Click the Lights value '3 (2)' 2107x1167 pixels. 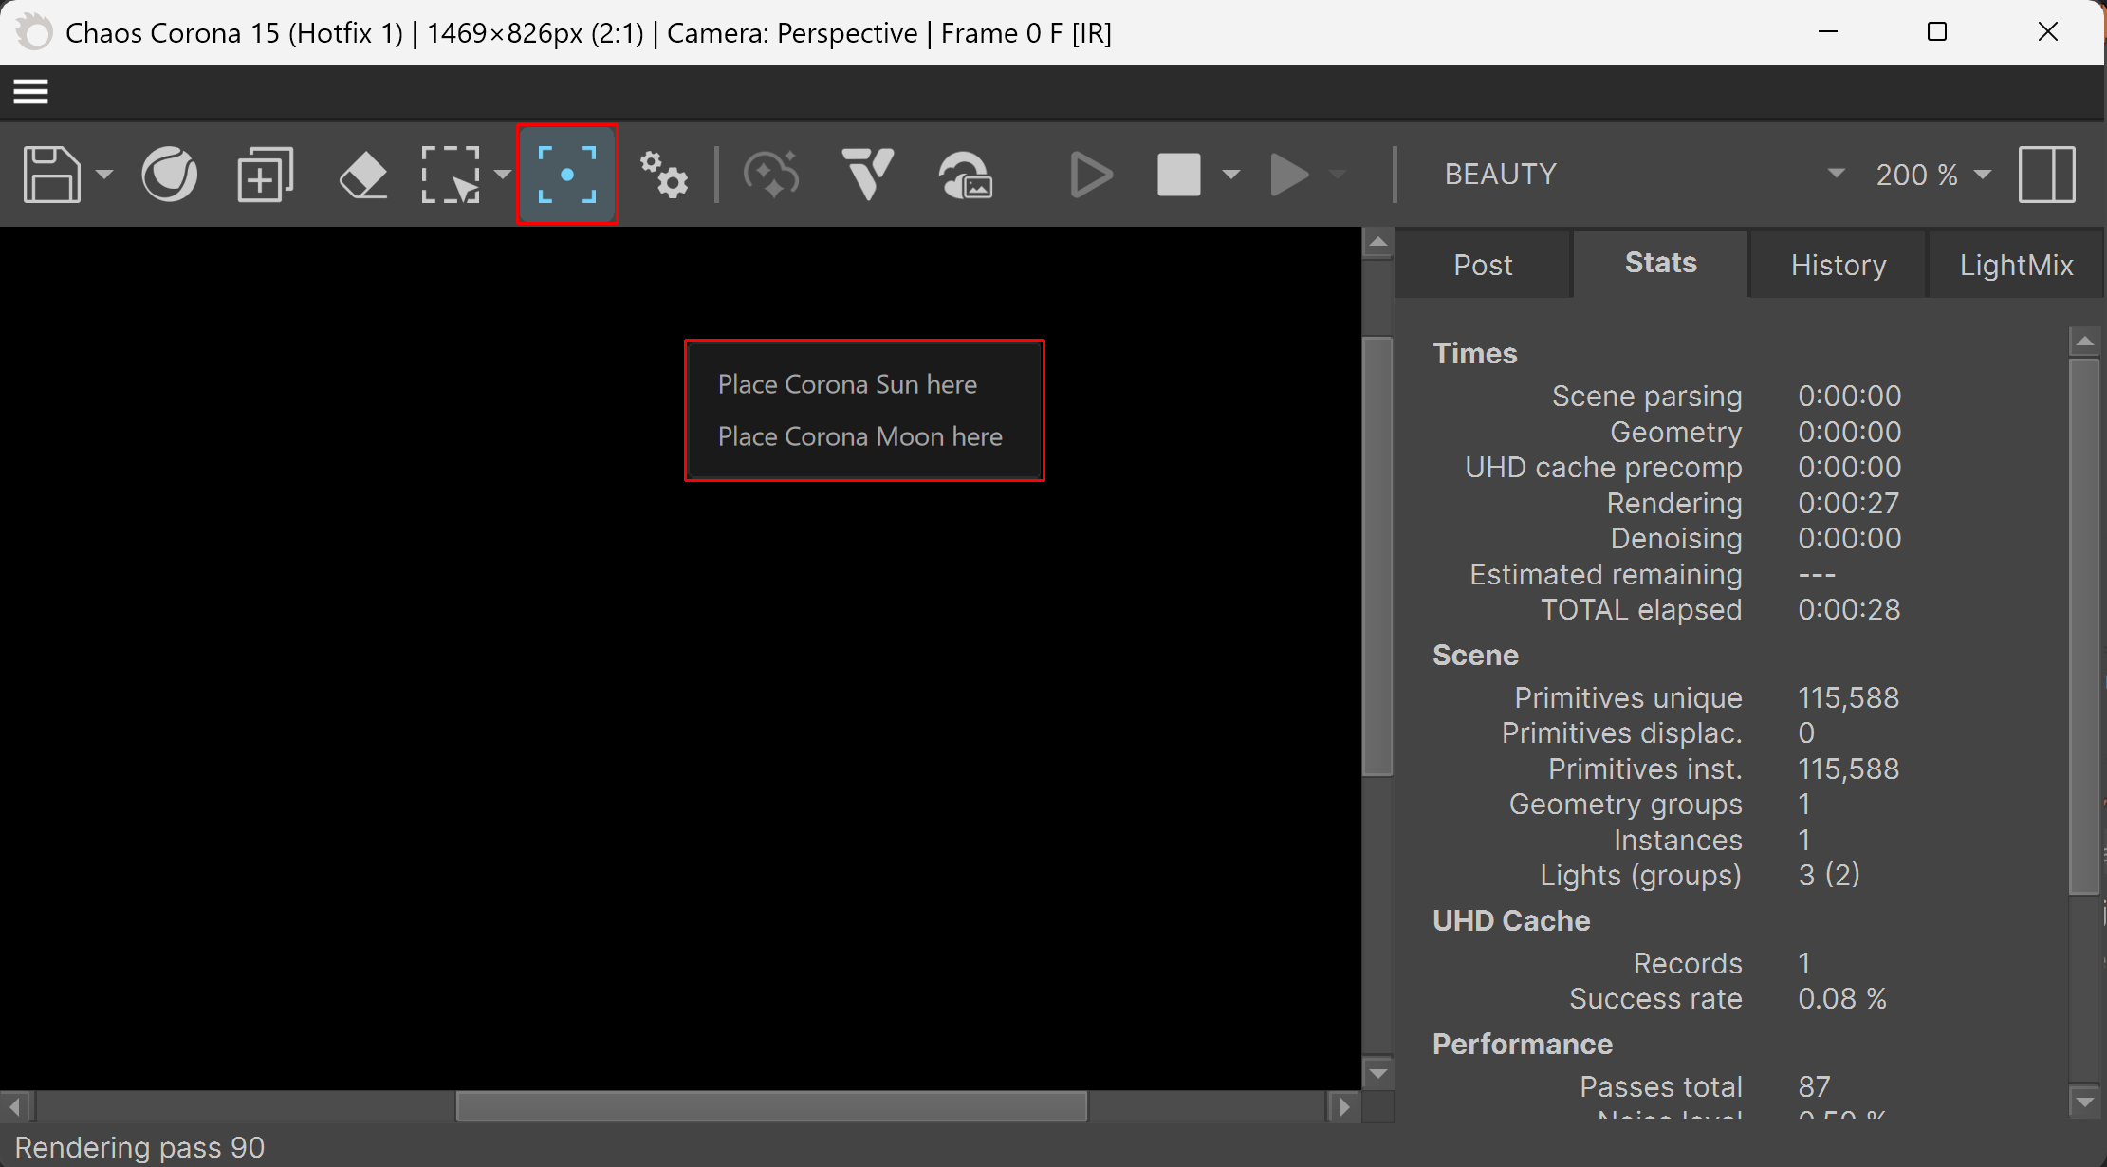[x=1829, y=875]
